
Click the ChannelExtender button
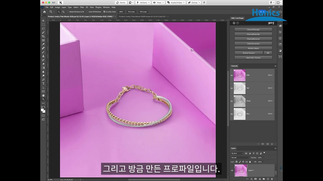click(x=253, y=34)
